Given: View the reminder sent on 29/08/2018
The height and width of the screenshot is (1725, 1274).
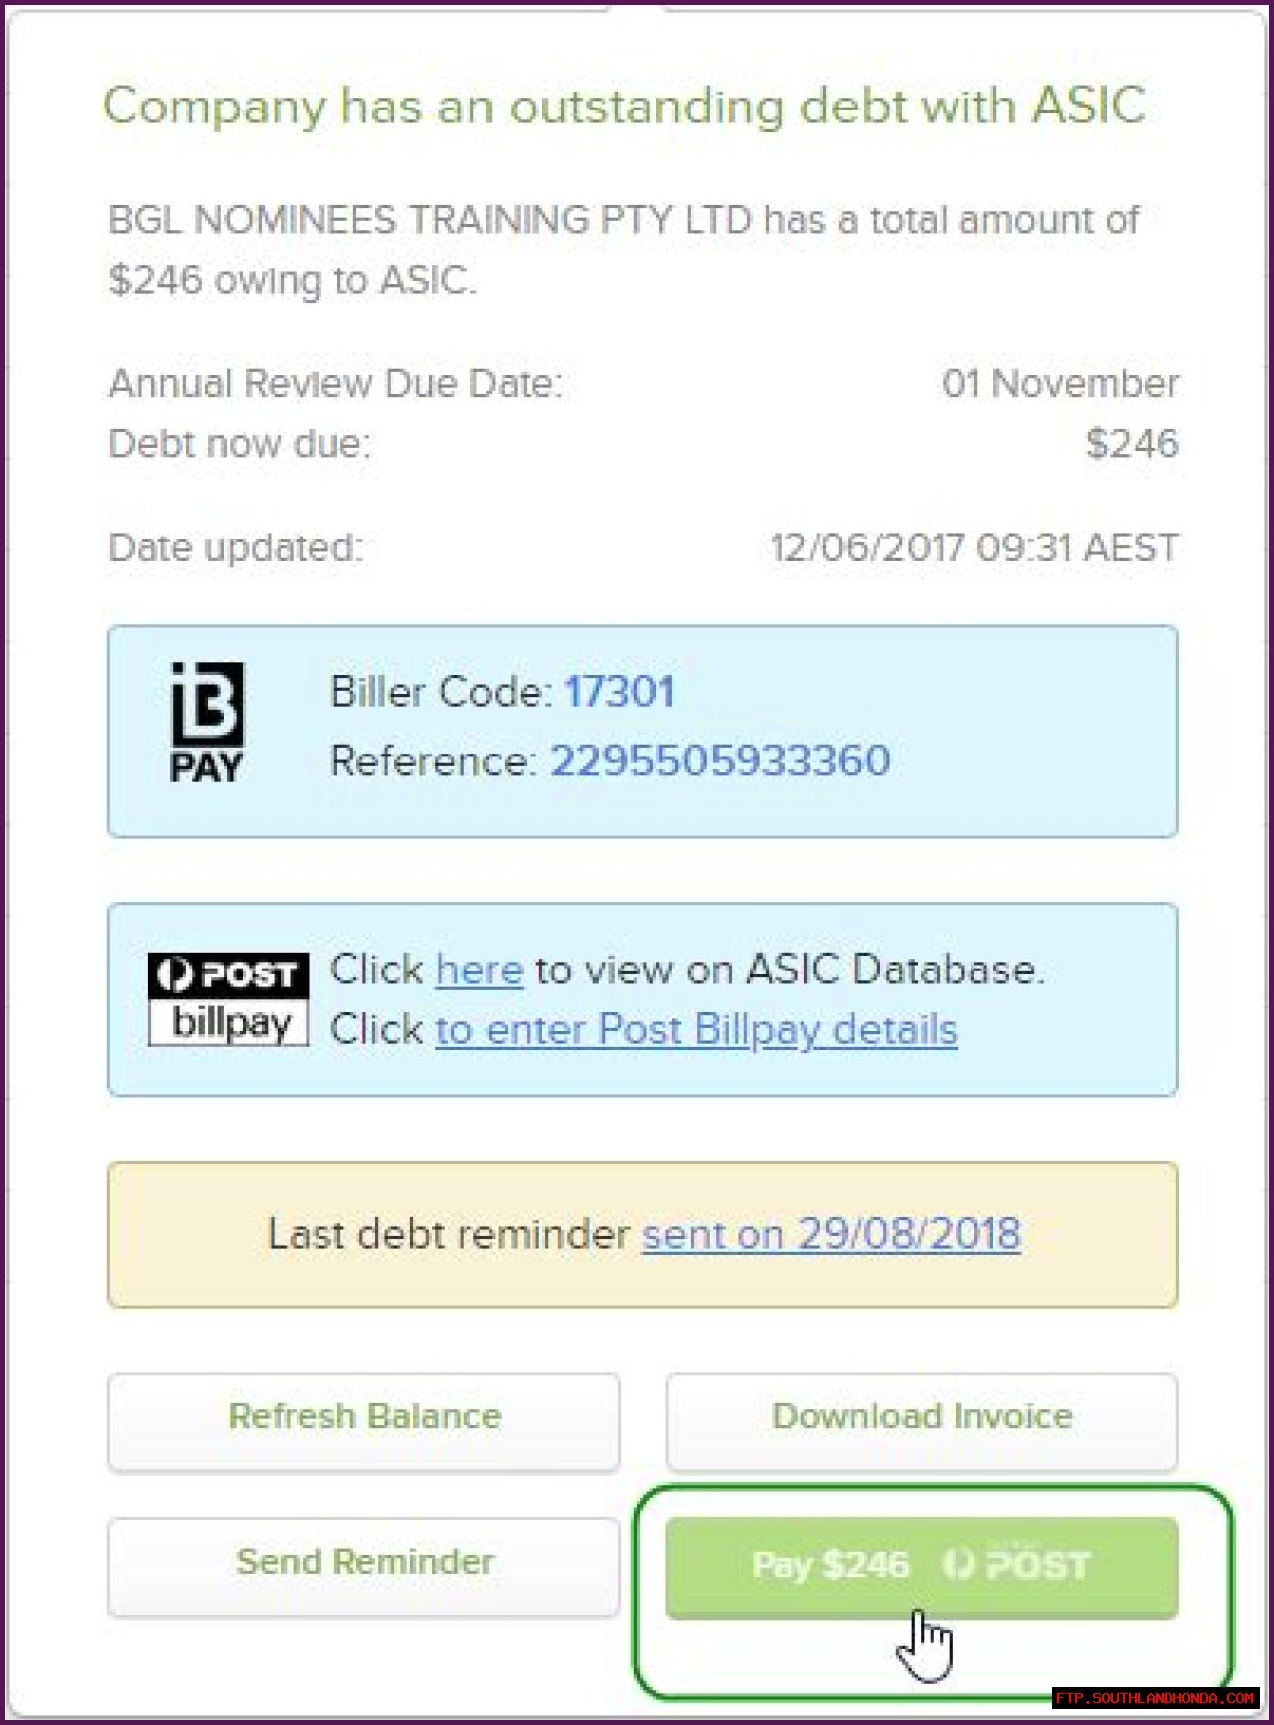Looking at the screenshot, I should pos(831,1234).
